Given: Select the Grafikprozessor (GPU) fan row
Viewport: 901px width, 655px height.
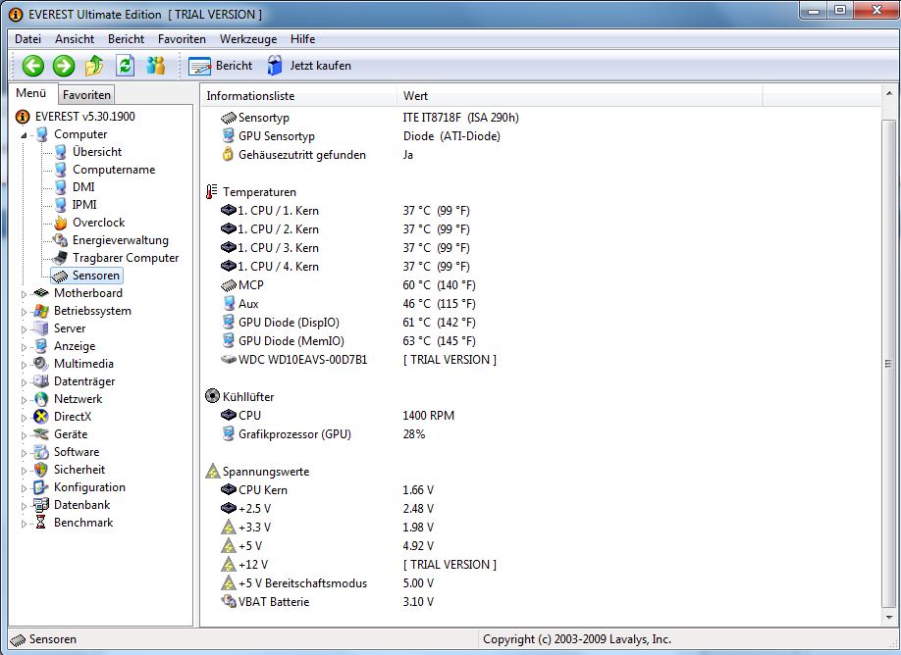Looking at the screenshot, I should (324, 434).
